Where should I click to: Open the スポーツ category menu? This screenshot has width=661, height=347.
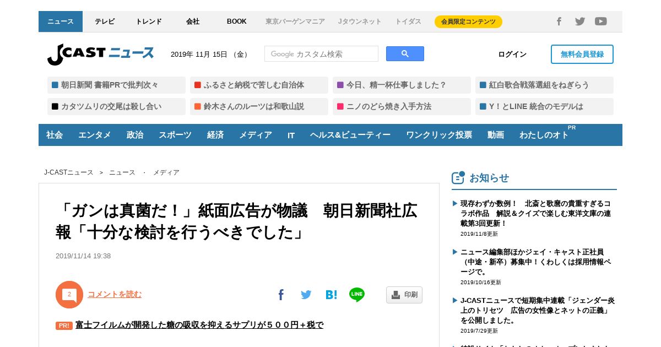point(175,135)
